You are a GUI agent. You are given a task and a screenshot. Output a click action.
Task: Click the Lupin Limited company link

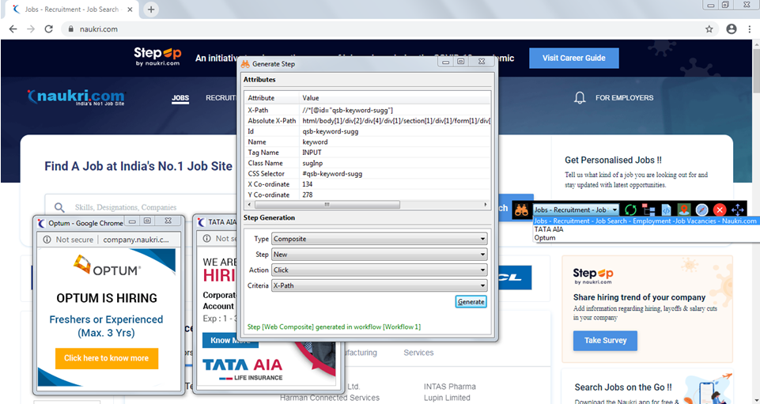pyautogui.click(x=447, y=398)
